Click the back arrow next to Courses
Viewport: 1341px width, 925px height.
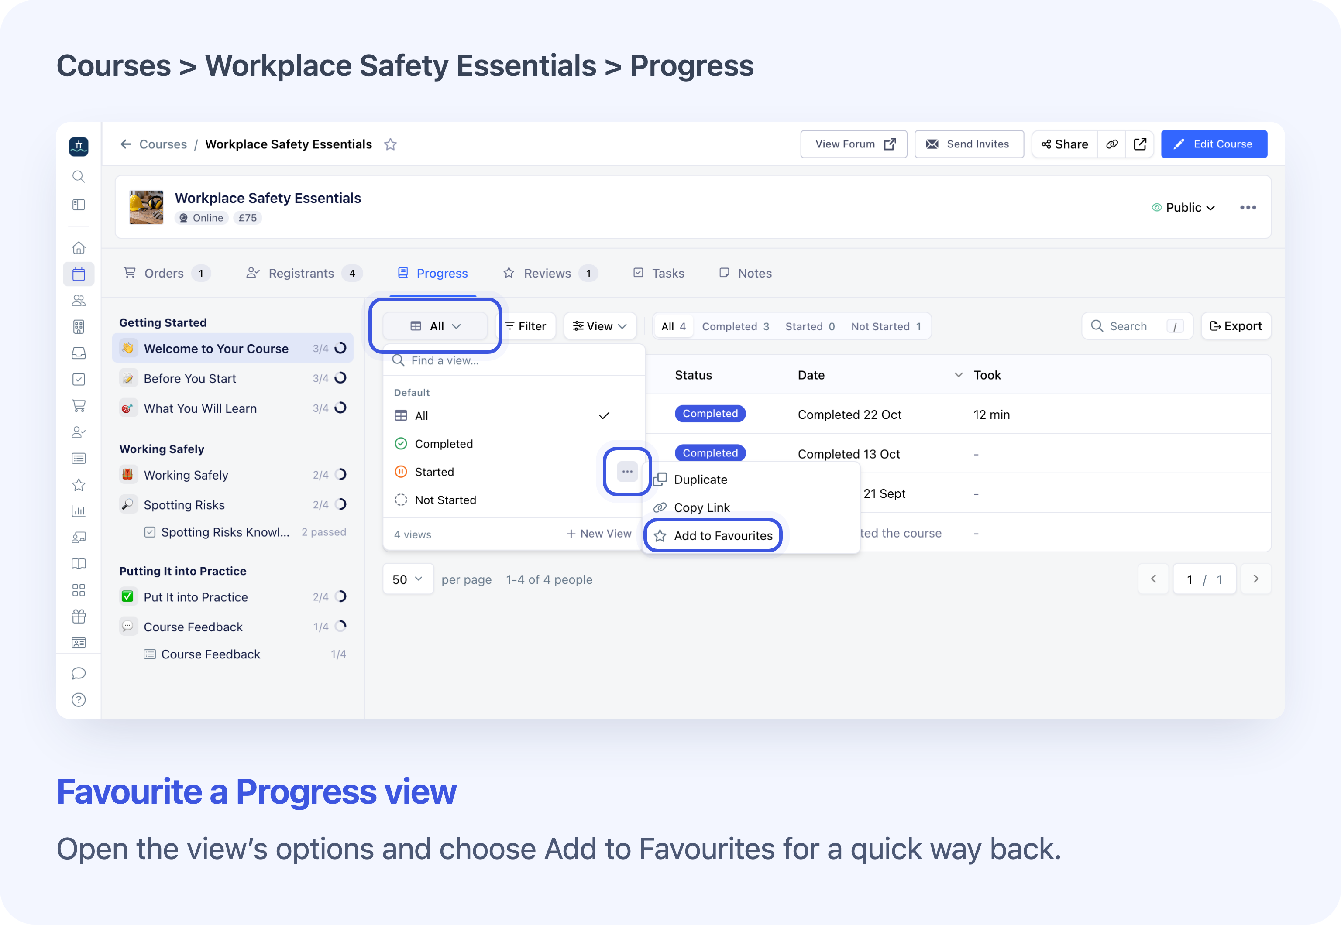(126, 144)
